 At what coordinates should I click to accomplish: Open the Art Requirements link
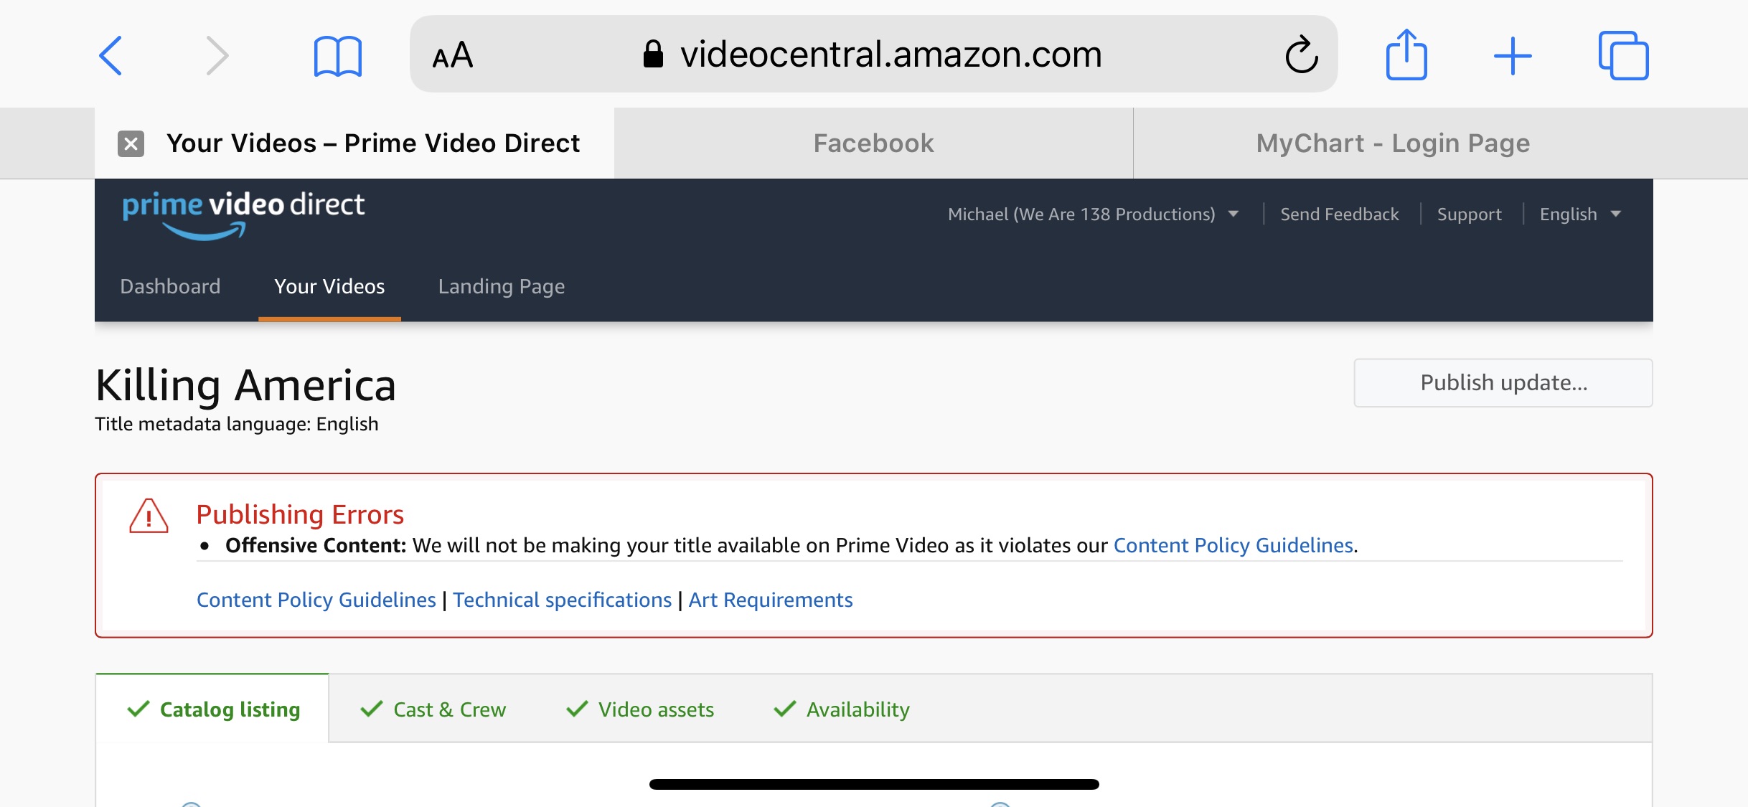coord(771,600)
